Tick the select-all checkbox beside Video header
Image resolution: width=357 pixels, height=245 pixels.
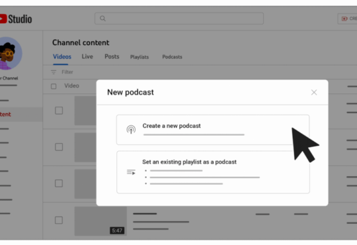point(54,86)
